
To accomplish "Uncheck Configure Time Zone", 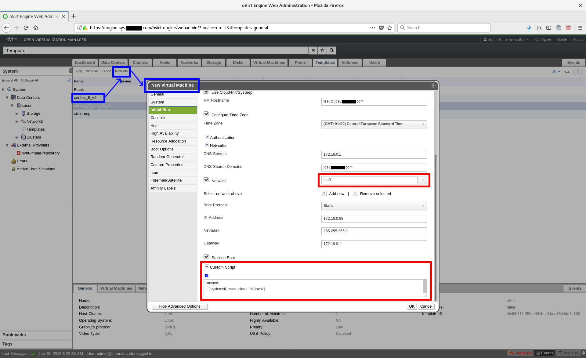I will pos(206,114).
